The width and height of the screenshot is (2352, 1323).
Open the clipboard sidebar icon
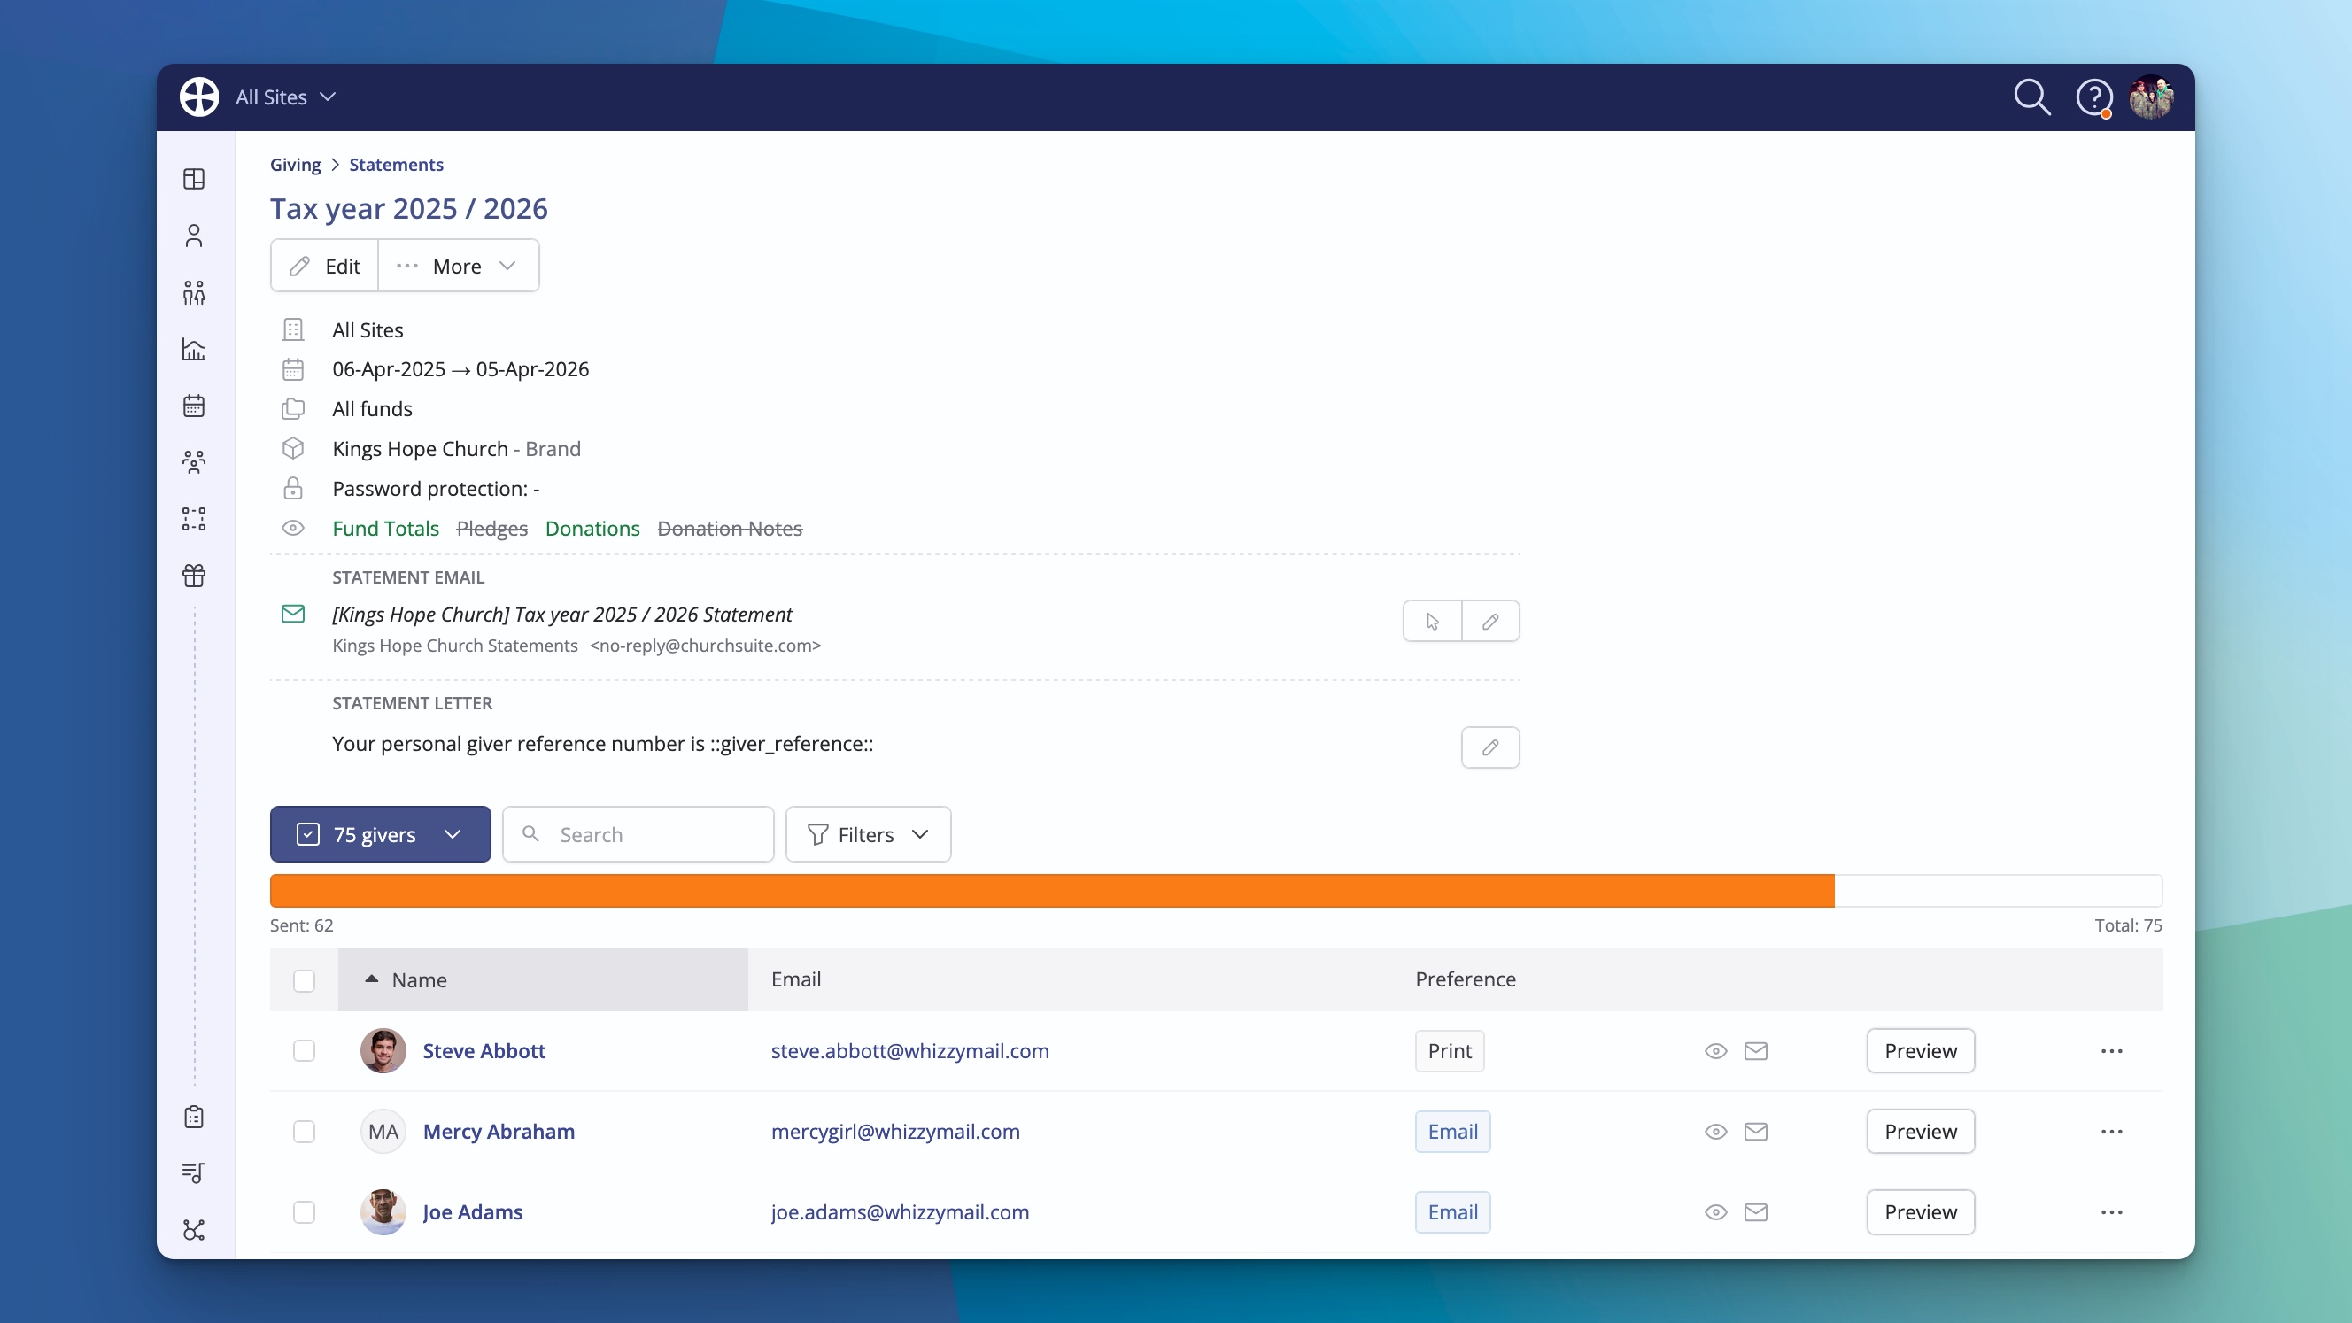[x=194, y=1117]
